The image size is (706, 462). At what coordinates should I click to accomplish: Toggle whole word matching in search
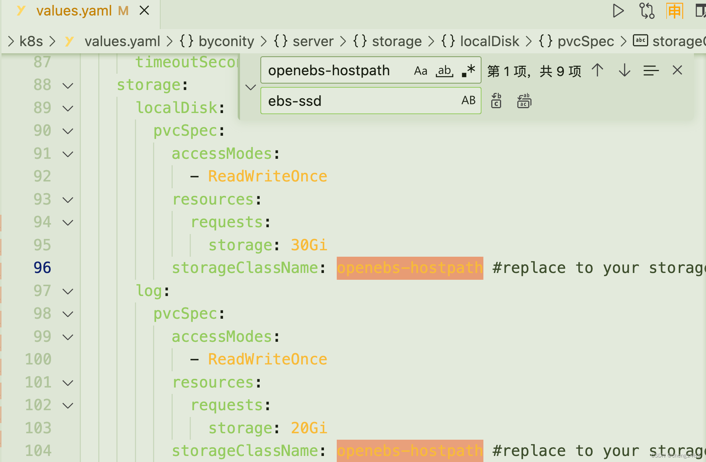point(444,70)
